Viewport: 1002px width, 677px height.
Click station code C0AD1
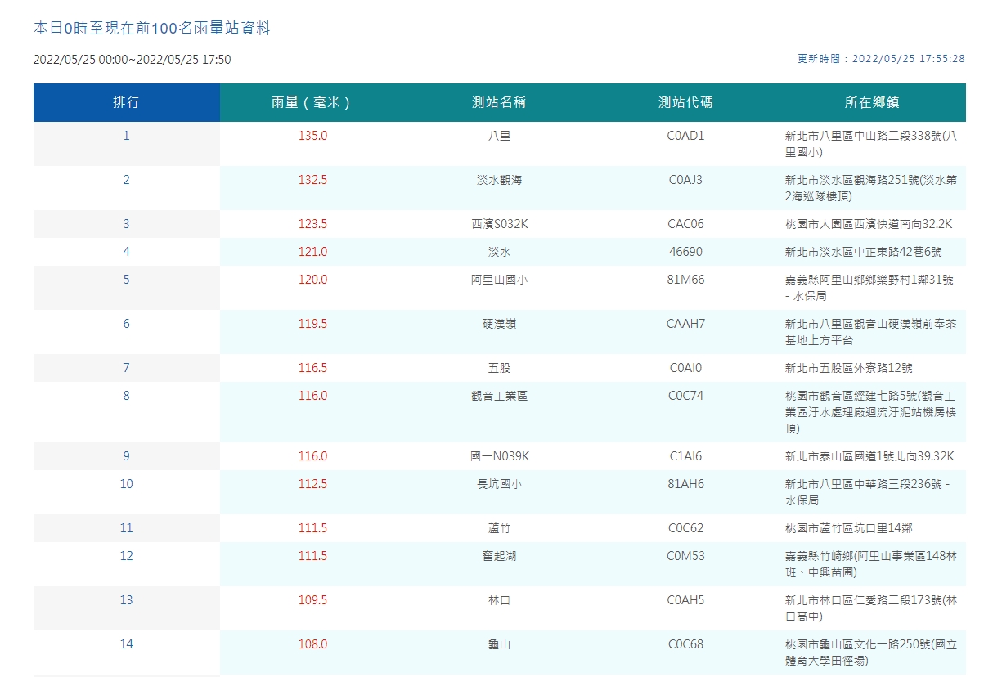685,136
